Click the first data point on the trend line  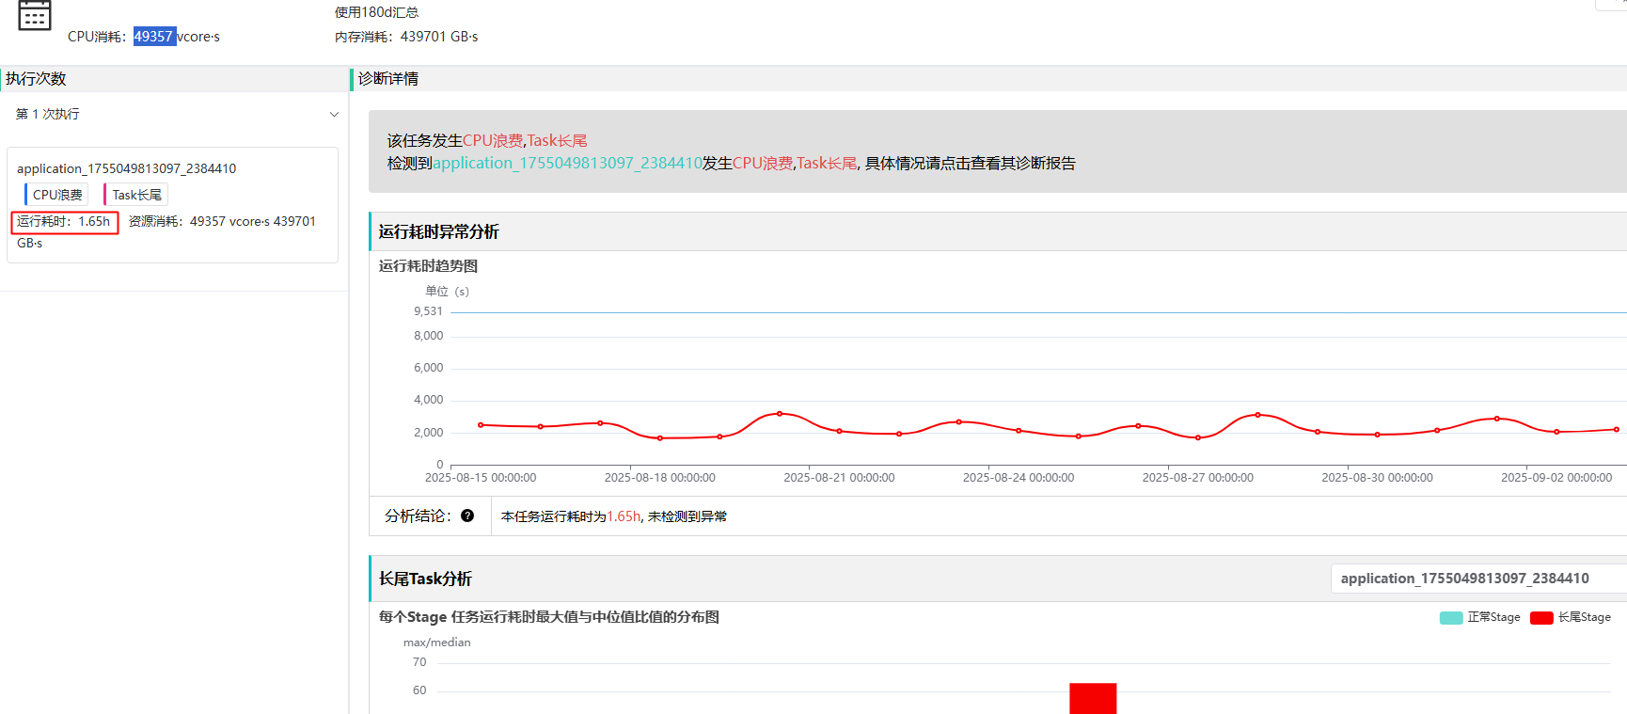click(481, 425)
